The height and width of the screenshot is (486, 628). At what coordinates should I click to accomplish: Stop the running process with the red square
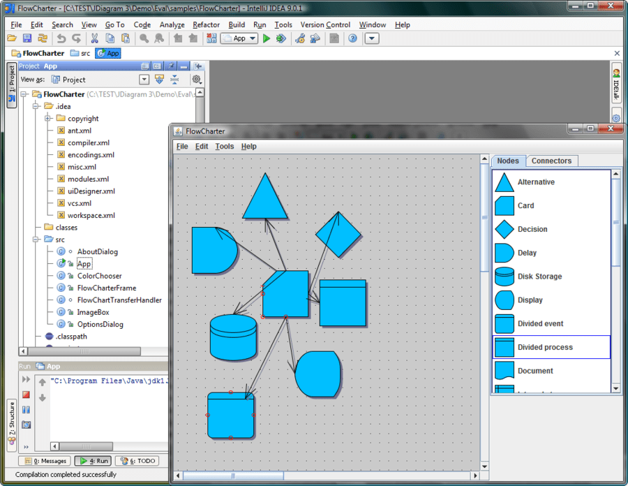[26, 395]
